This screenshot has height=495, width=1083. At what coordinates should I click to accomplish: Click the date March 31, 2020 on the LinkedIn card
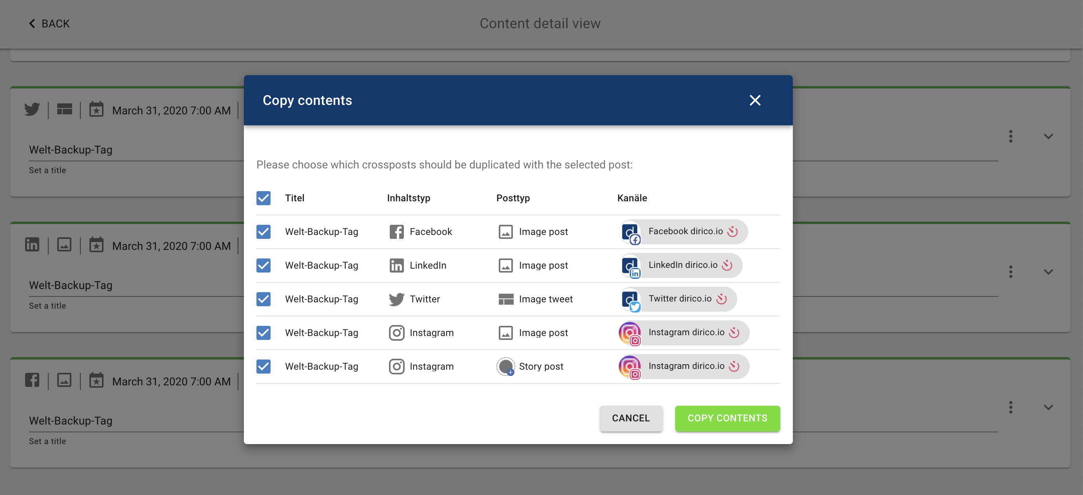(171, 246)
